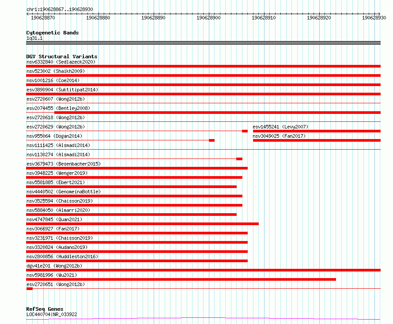The height and width of the screenshot is (324, 393).
Task: Click ruler position 190628880
Action: (x=98, y=18)
